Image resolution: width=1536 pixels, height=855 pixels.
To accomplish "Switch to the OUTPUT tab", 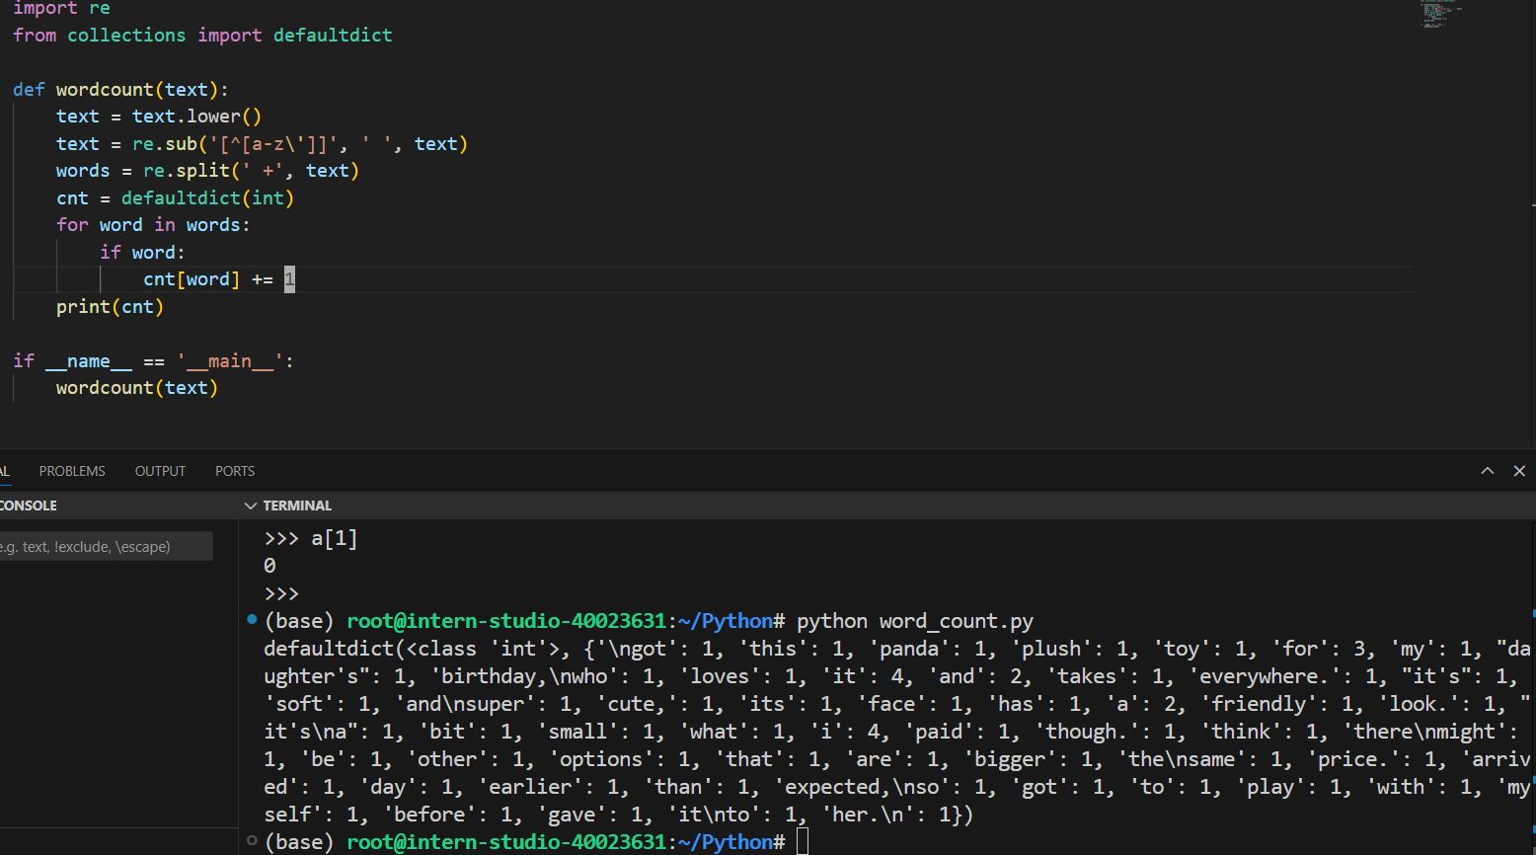I will 160,471.
